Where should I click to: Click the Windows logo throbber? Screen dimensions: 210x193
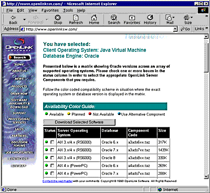click(x=203, y=10)
